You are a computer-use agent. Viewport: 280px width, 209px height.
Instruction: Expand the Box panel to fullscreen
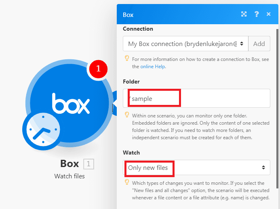click(244, 14)
